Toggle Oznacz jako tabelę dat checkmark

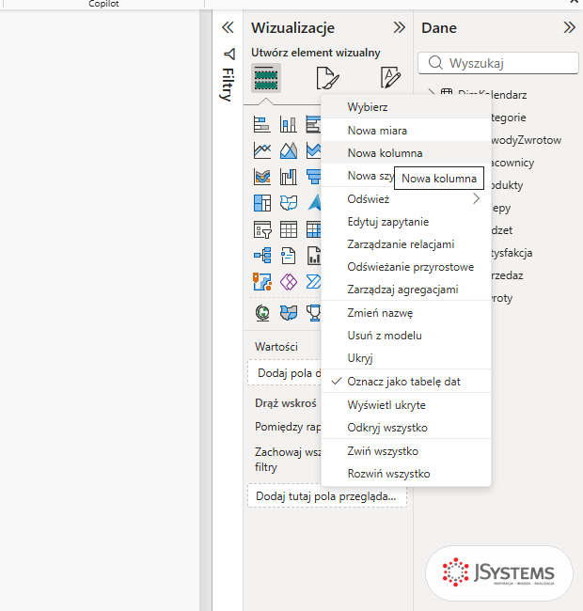[336, 381]
